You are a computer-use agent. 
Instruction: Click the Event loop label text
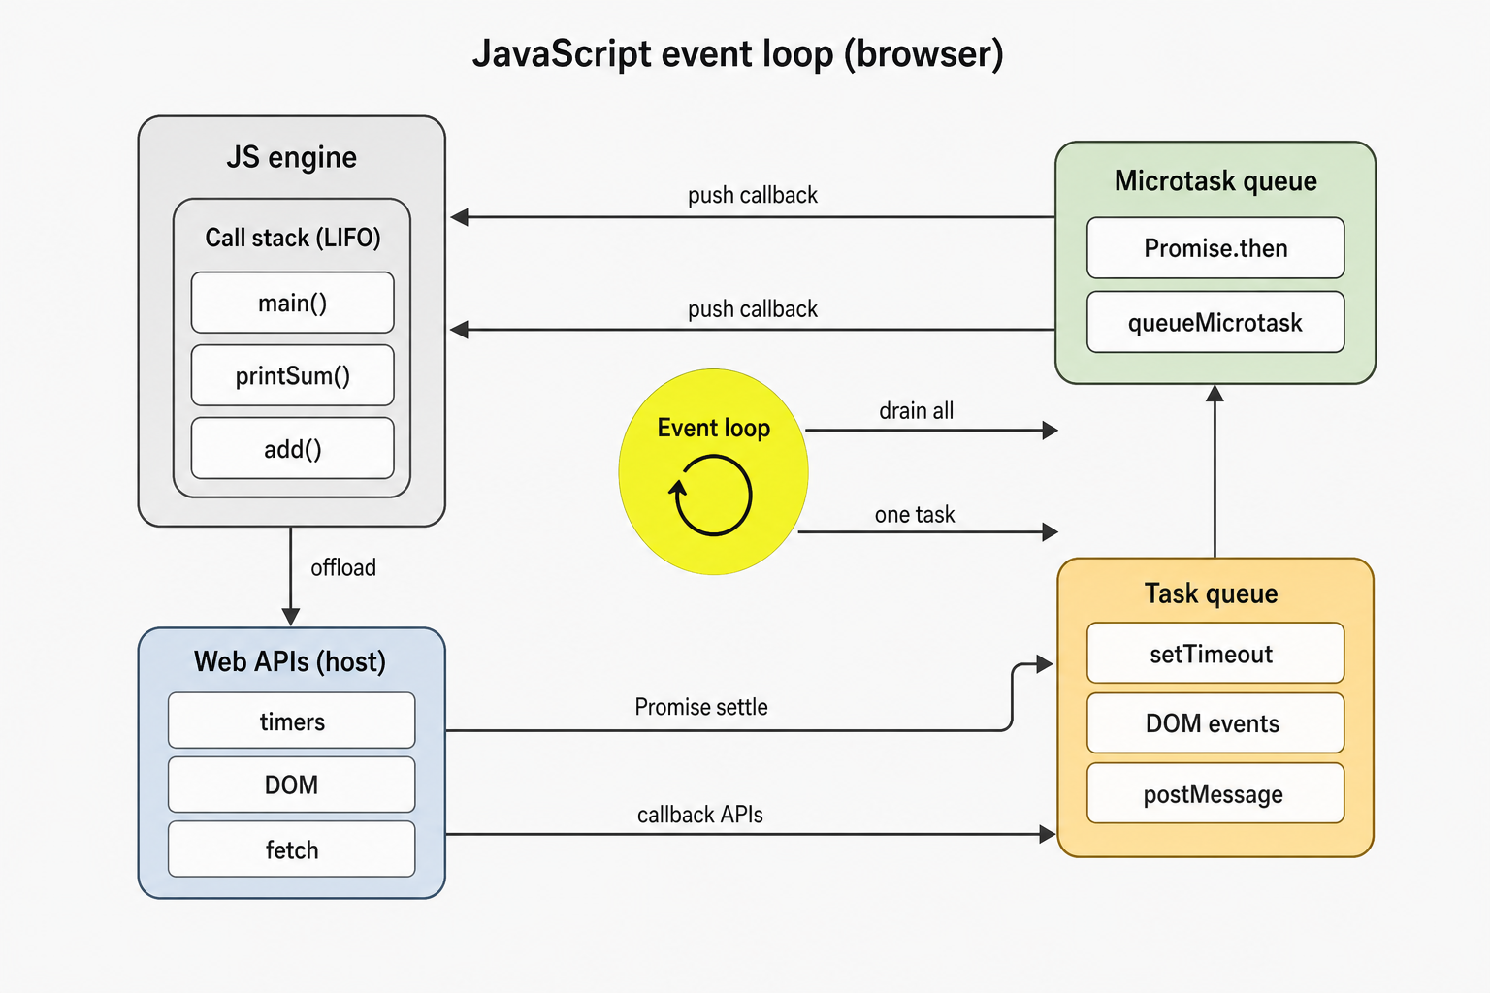click(714, 428)
